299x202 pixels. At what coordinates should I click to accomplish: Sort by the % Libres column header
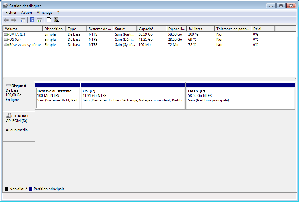[x=200, y=29]
